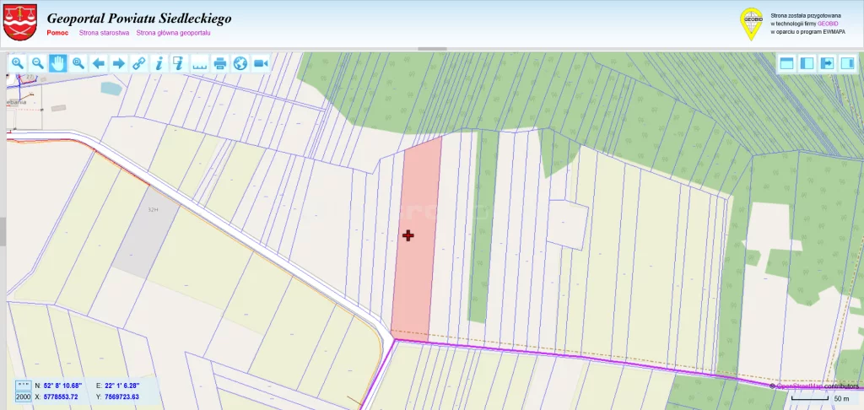864x410 pixels.
Task: Go to next map view arrow
Action: 118,63
